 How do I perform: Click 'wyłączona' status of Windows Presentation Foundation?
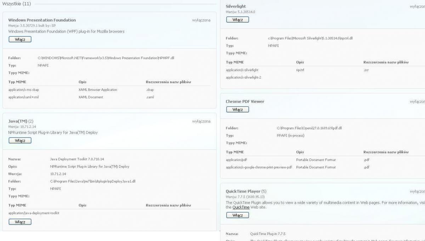click(201, 20)
